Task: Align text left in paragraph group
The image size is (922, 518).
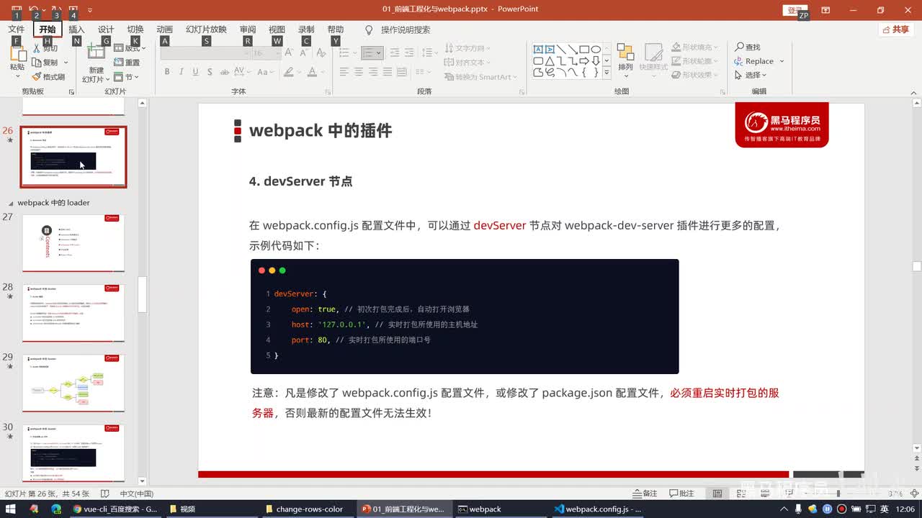Action: click(344, 72)
